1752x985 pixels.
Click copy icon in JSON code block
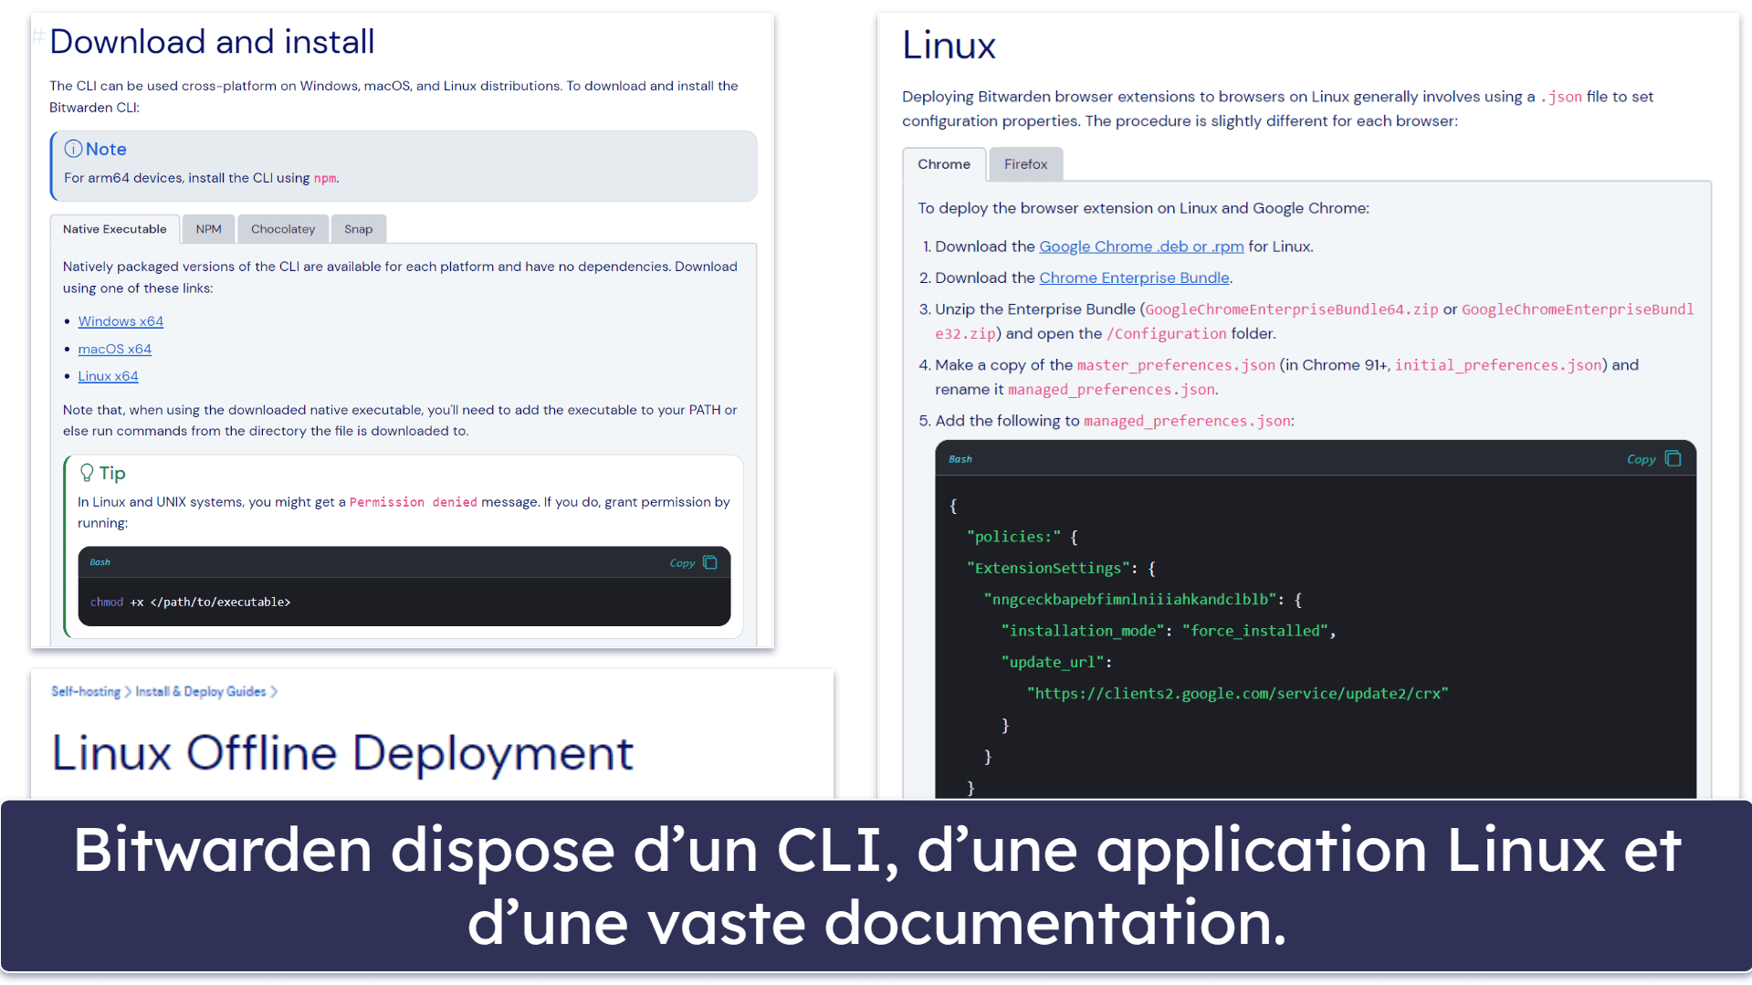click(1673, 458)
